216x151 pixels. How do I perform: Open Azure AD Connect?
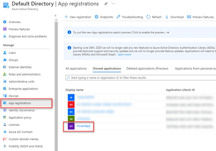point(21,132)
